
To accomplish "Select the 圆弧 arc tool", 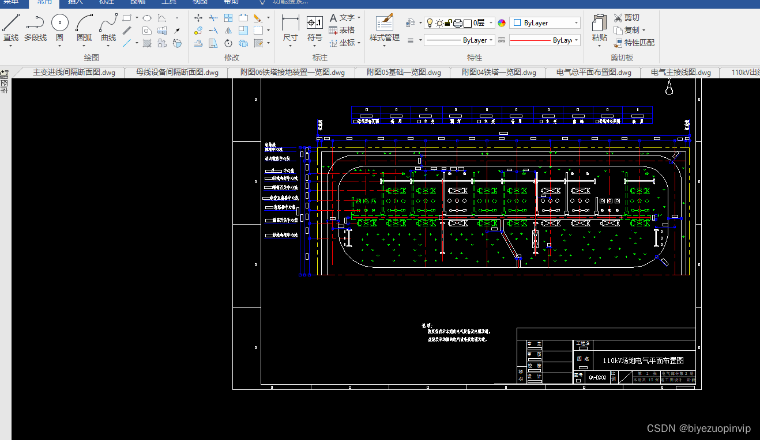I will click(84, 28).
